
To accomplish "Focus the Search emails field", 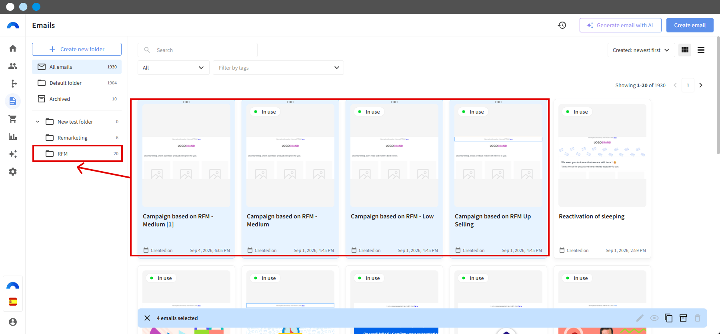I will [x=198, y=50].
